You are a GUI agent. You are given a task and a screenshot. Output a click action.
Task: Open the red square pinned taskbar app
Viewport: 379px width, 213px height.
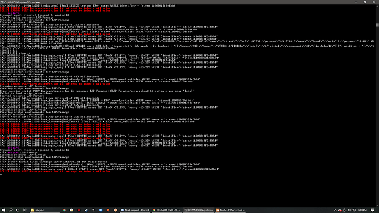(x=79, y=210)
